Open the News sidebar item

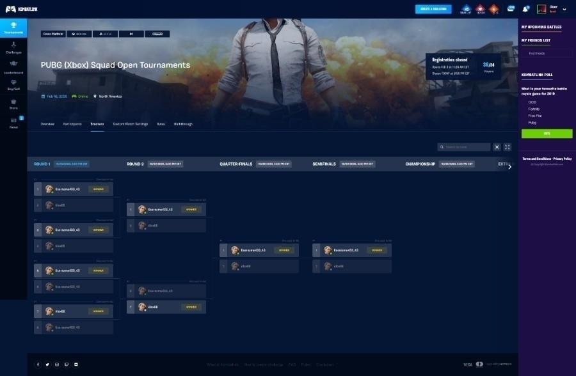pyautogui.click(x=13, y=123)
